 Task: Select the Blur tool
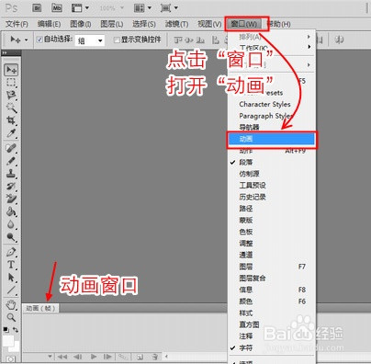[x=11, y=224]
